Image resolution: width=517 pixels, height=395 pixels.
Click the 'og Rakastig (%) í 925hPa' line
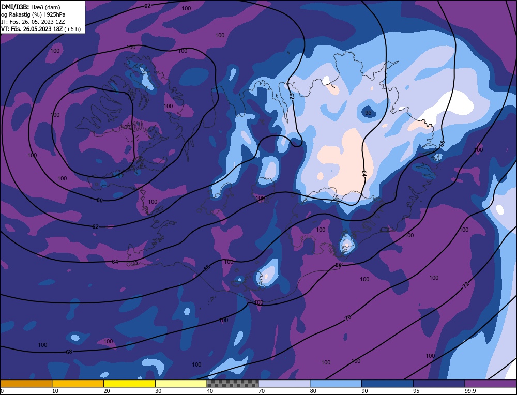[33, 14]
